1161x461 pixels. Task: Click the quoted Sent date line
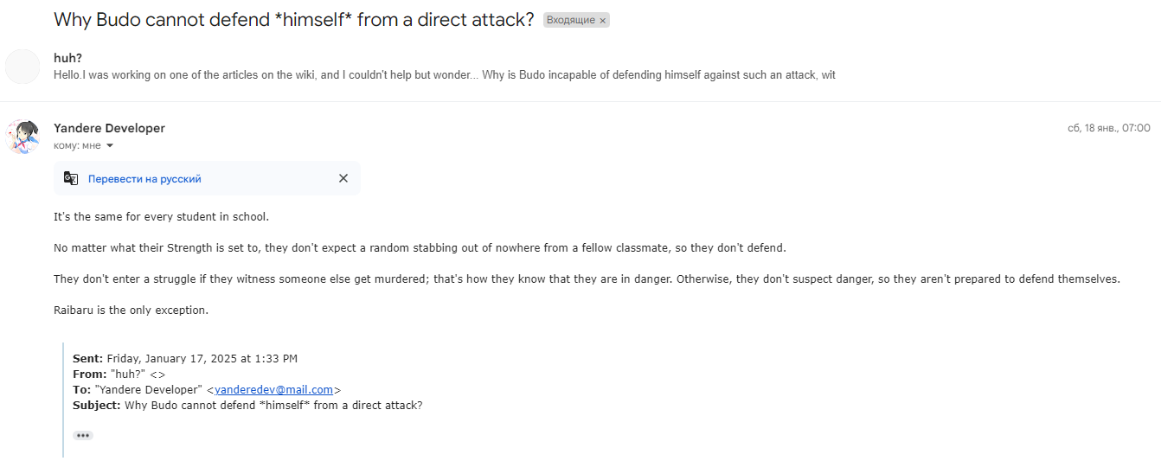click(x=185, y=358)
